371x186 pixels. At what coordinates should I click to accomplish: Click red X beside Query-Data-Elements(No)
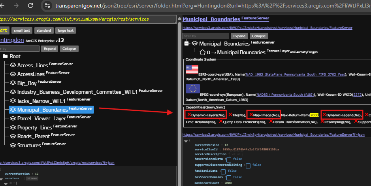coord(221,121)
